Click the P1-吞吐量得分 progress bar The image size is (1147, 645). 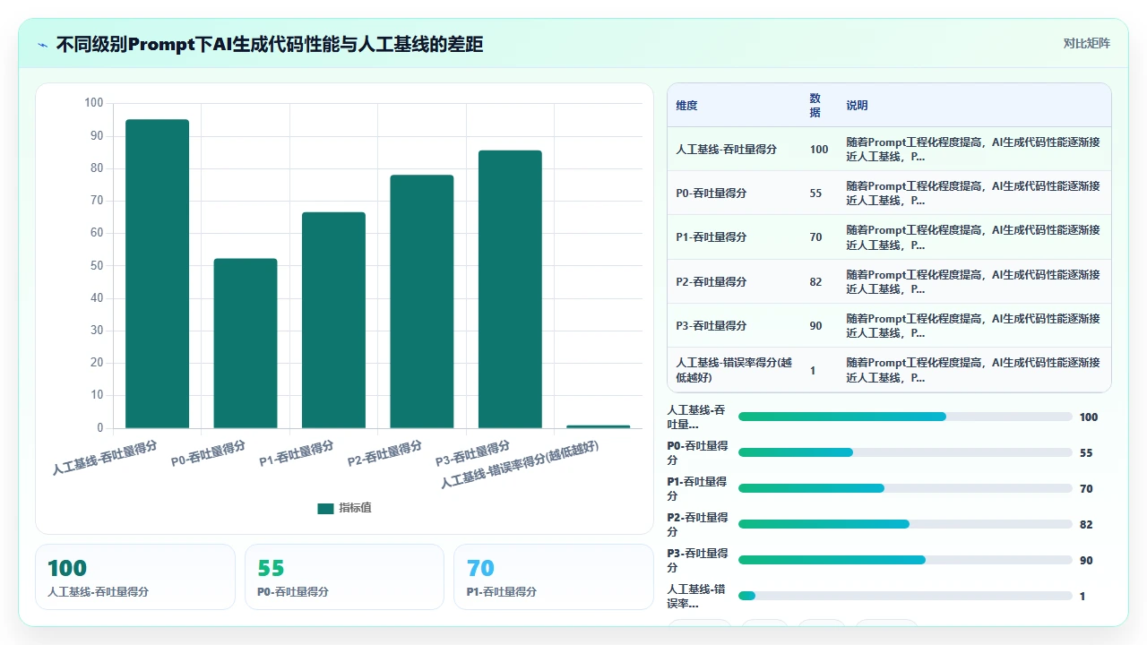coord(905,488)
